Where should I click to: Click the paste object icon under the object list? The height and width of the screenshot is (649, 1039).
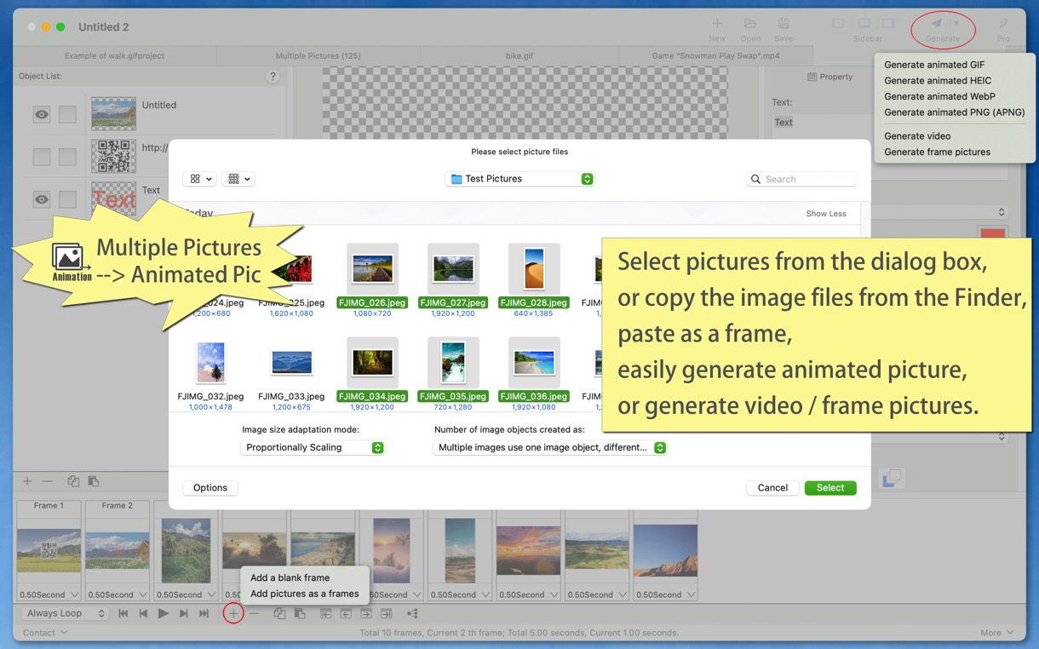click(x=94, y=481)
